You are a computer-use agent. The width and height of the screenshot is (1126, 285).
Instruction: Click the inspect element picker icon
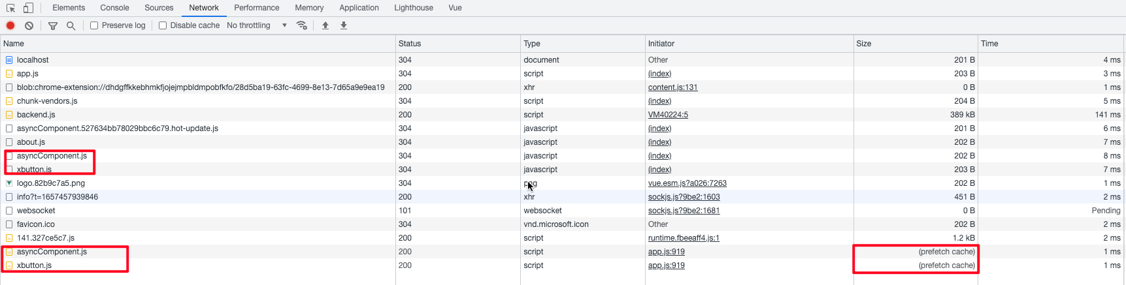pyautogui.click(x=10, y=8)
